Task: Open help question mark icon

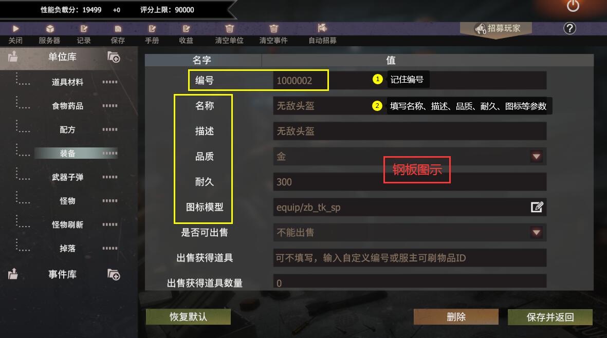Action: [x=569, y=28]
